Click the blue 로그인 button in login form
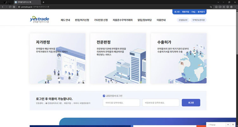 tap(191, 103)
